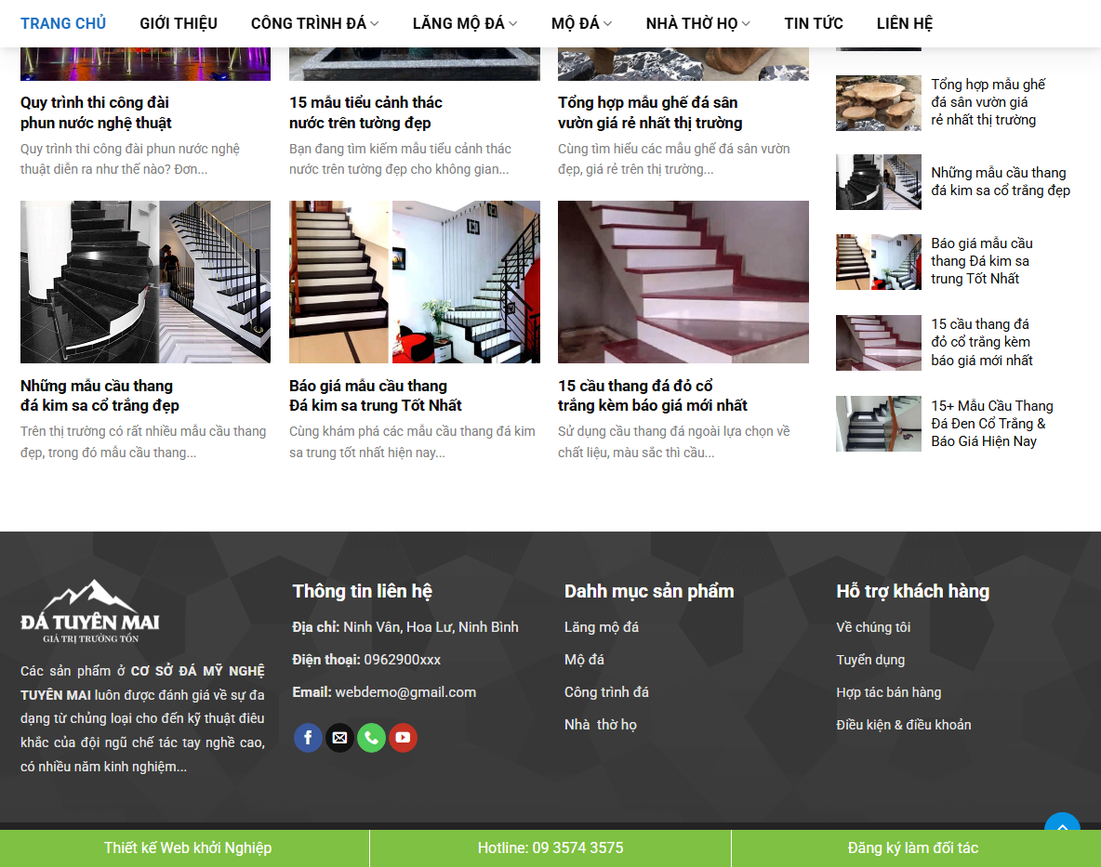The image size is (1101, 867).
Task: Click the email envelope icon in footer
Action: (339, 737)
